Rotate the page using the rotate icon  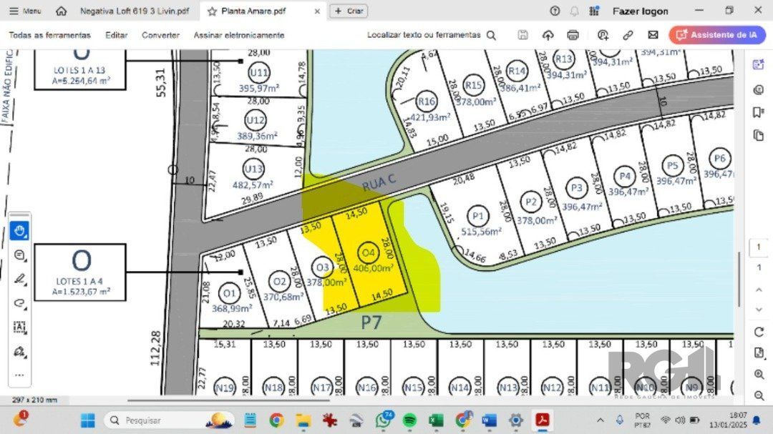(759, 332)
